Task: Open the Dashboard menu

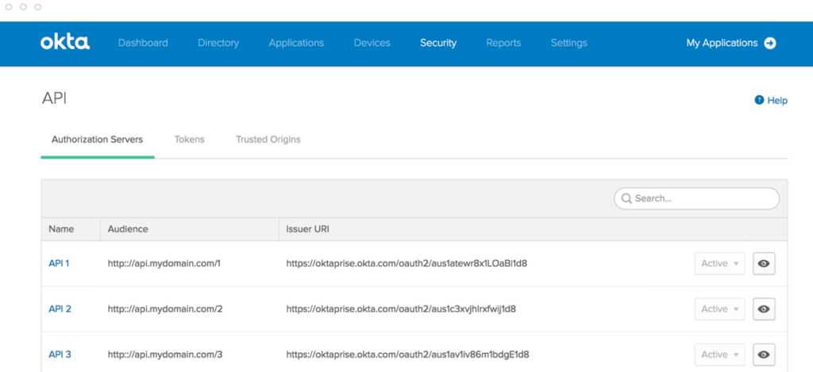Action: tap(143, 43)
